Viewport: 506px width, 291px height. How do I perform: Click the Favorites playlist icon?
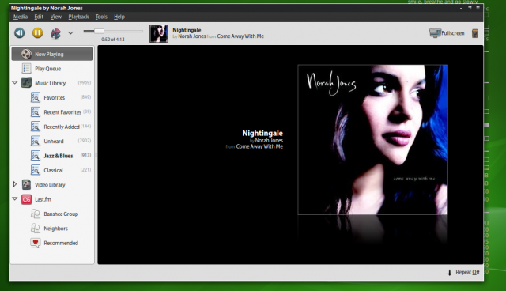(x=35, y=97)
